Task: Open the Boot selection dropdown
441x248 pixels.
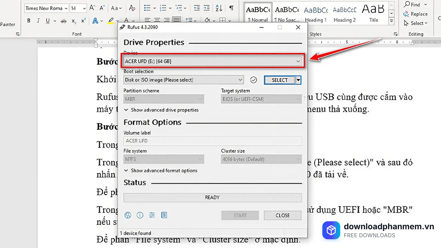Action: tap(184, 80)
